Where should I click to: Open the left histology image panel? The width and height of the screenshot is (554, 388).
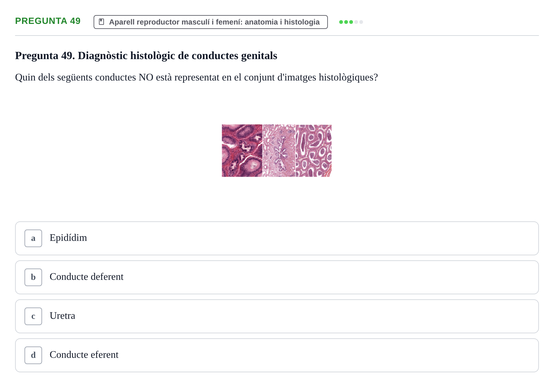point(242,151)
